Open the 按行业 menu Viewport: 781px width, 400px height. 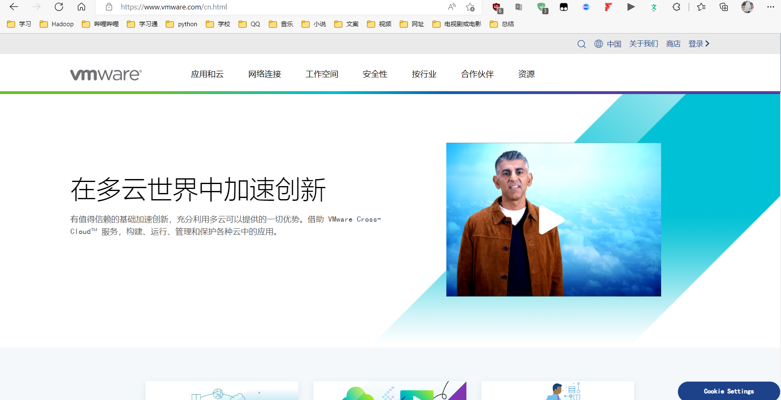coord(424,74)
